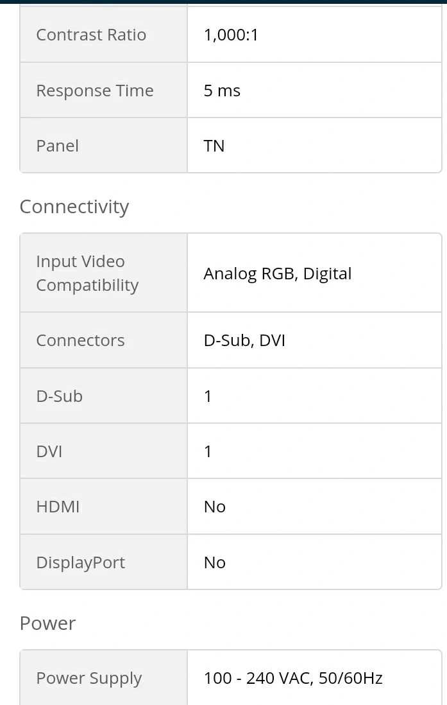447x705 pixels.
Task: Select the Panel row label
Action: tap(58, 146)
